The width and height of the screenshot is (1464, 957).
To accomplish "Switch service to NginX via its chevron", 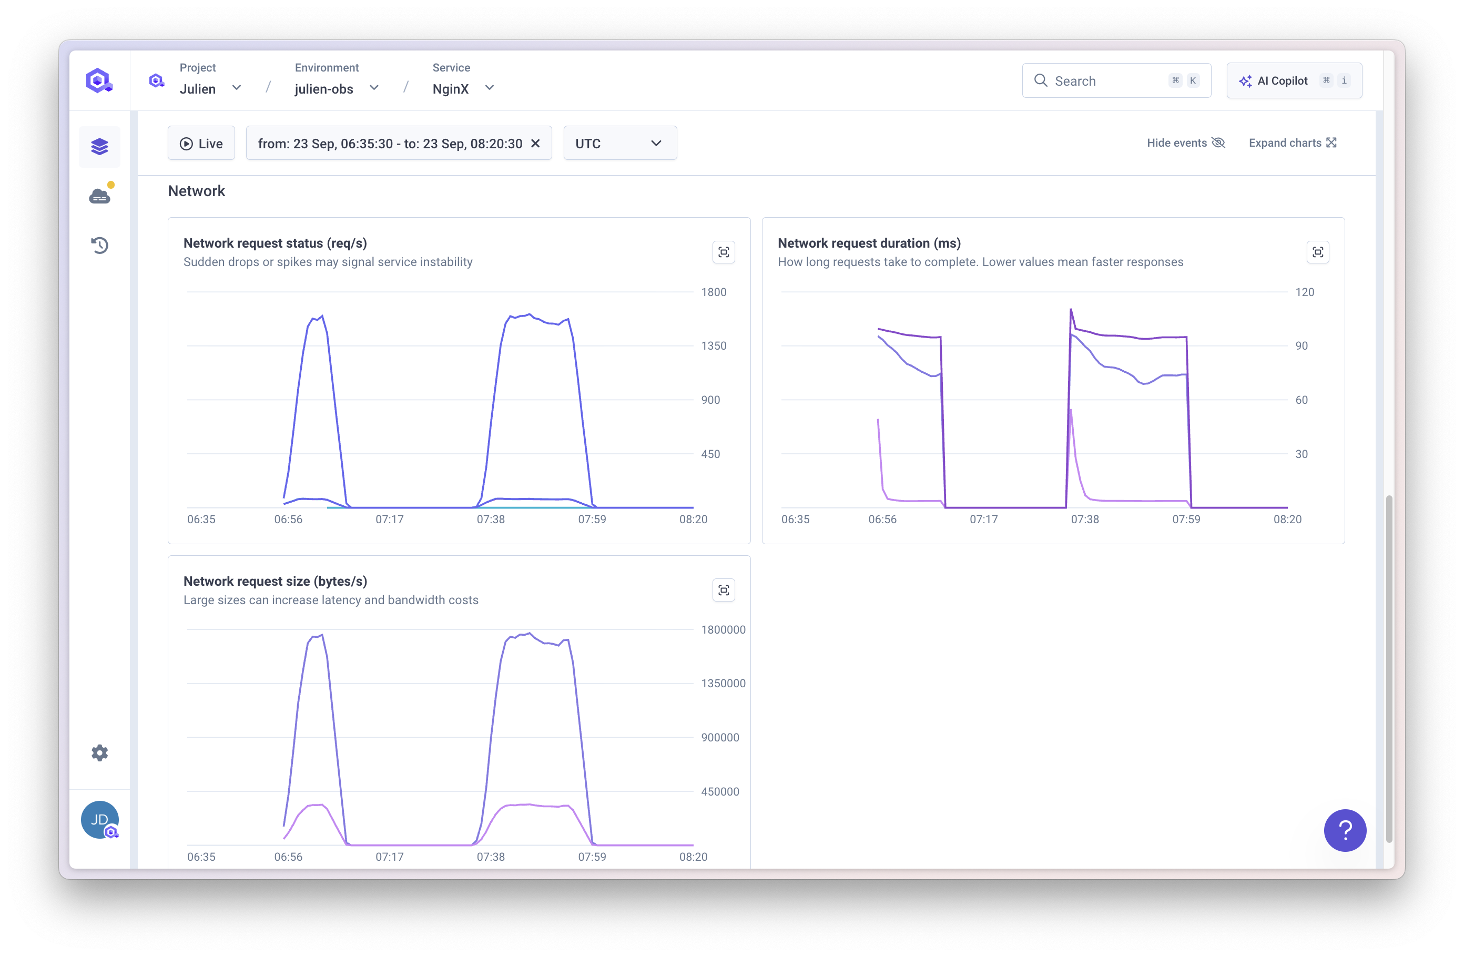I will (490, 88).
